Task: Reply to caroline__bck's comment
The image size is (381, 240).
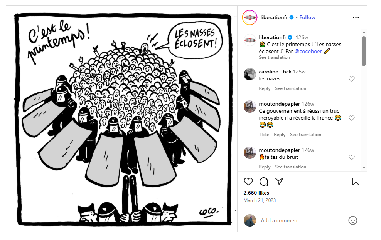Action: pyautogui.click(x=265, y=88)
